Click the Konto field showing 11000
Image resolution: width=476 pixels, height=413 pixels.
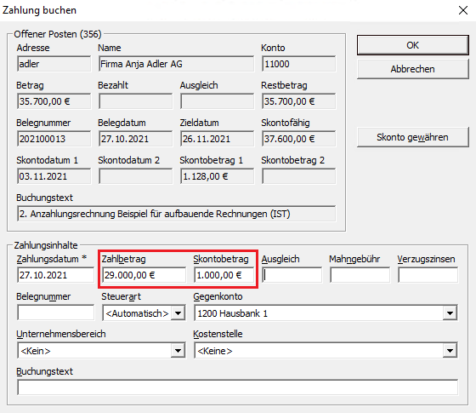[x=298, y=64]
